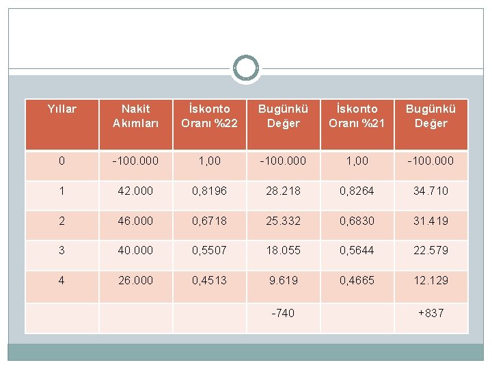
Task: Select the 'İskonto Oranı %22' header
Action: 210,124
